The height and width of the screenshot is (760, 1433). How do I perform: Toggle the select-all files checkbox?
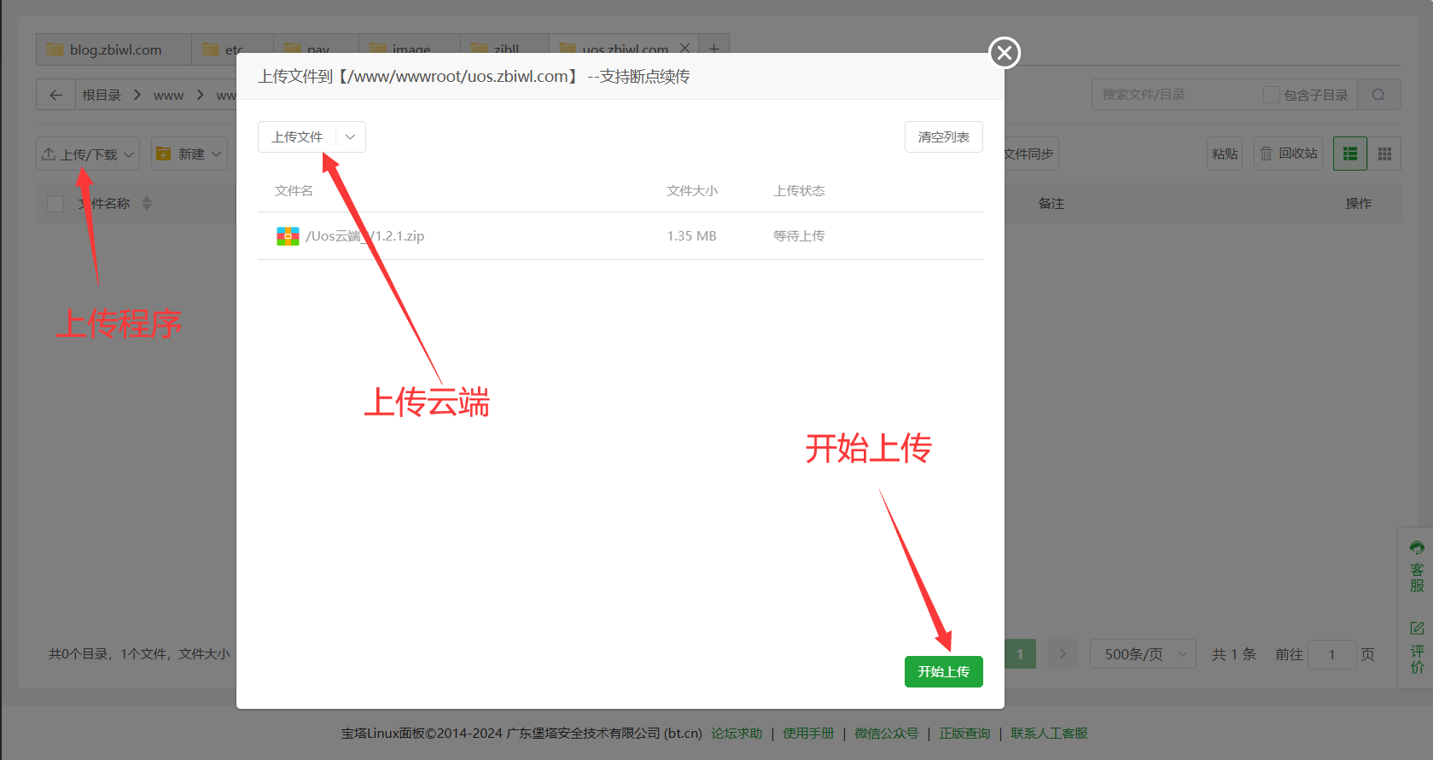[x=55, y=204]
